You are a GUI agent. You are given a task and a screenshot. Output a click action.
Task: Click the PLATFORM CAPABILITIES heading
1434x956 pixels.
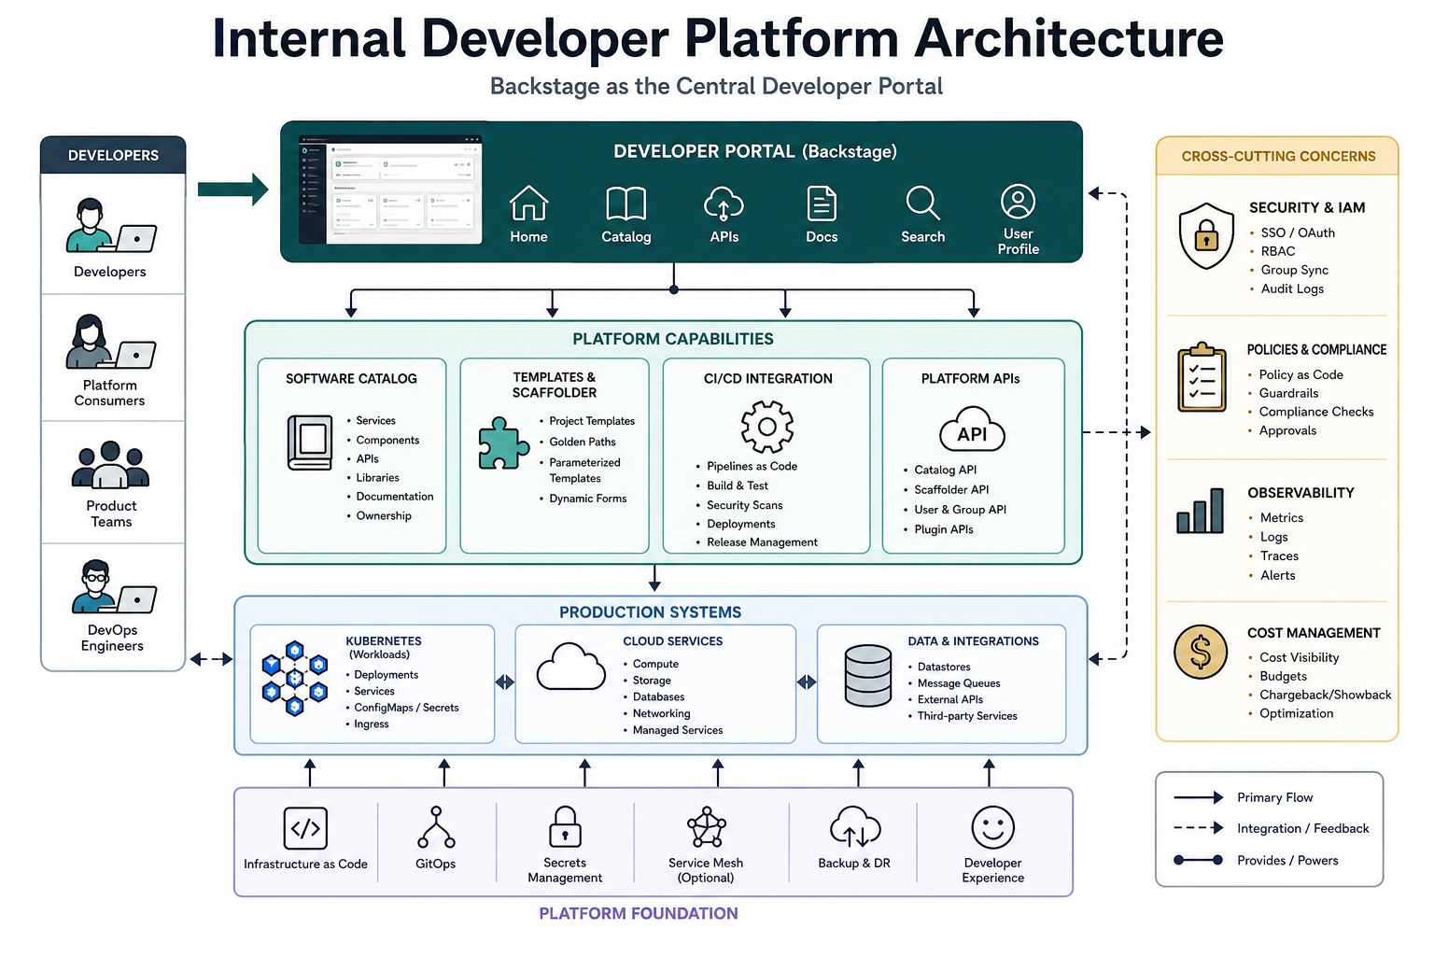pyautogui.click(x=672, y=339)
